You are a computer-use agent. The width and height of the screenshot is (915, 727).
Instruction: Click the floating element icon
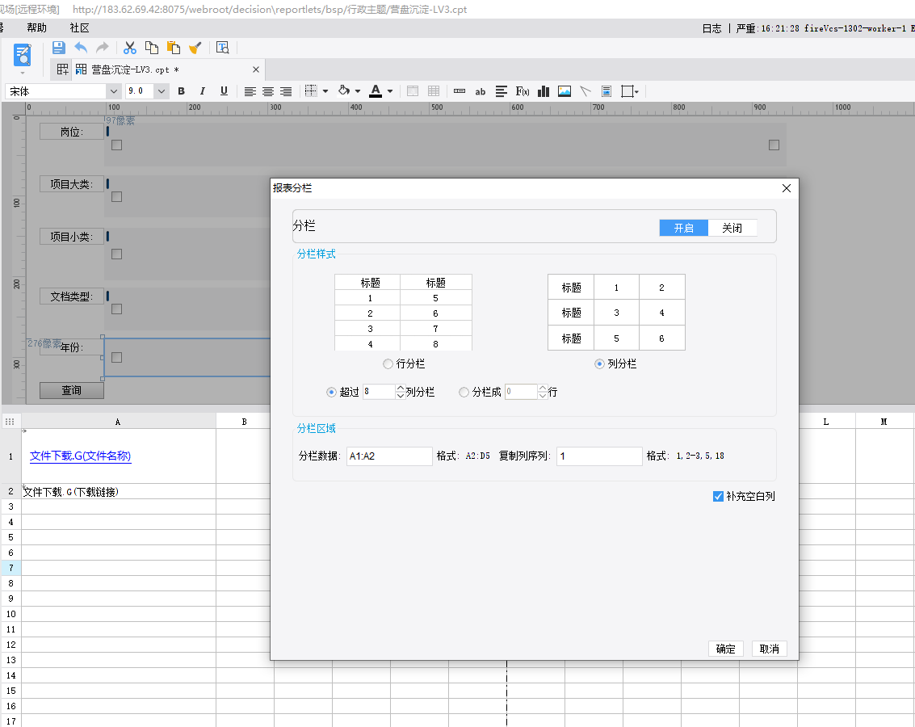tap(627, 91)
